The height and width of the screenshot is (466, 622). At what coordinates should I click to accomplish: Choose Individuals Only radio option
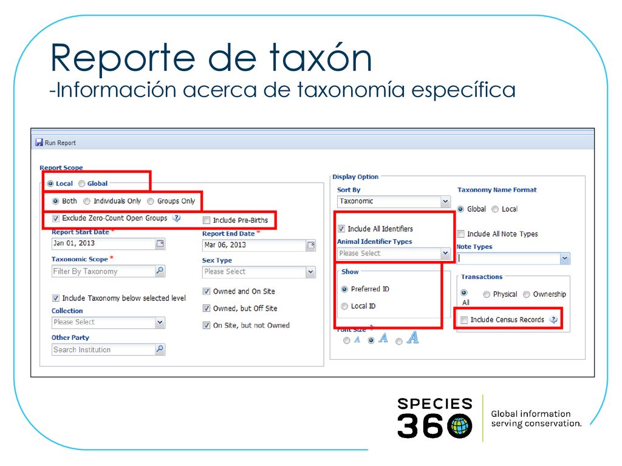tap(87, 201)
